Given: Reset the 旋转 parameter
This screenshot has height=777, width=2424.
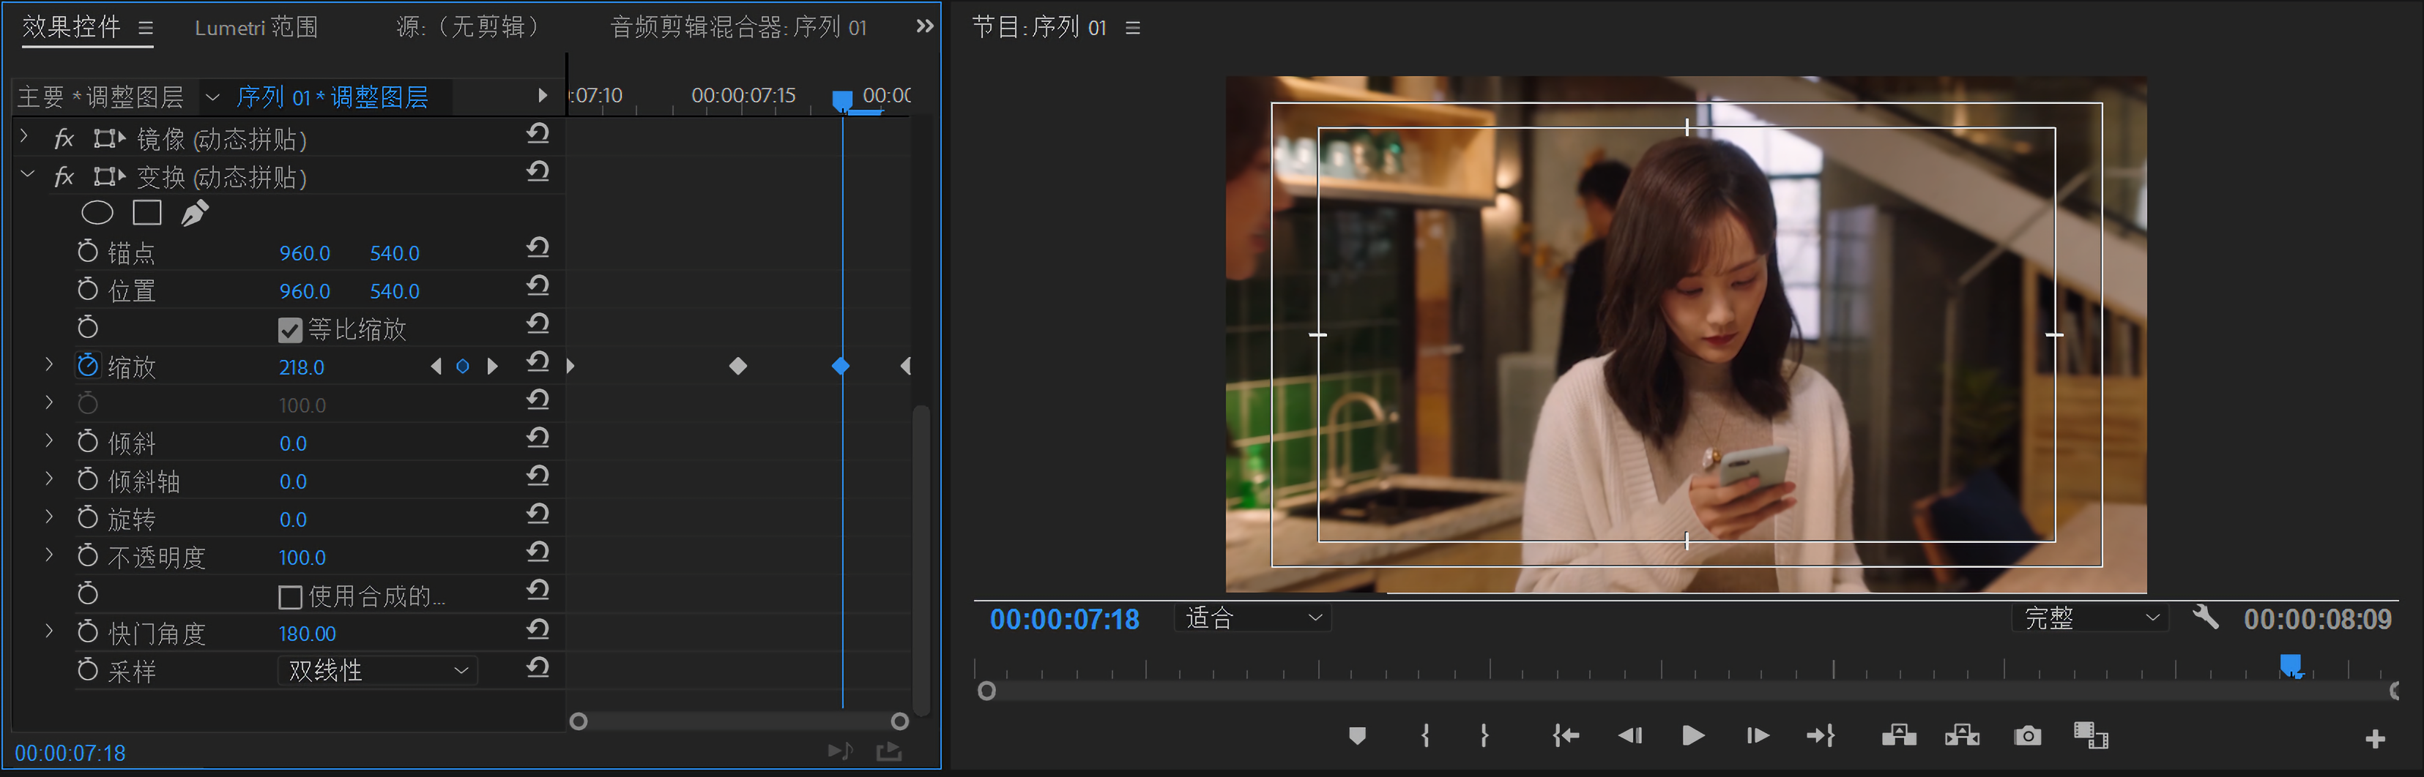Looking at the screenshot, I should click(538, 514).
